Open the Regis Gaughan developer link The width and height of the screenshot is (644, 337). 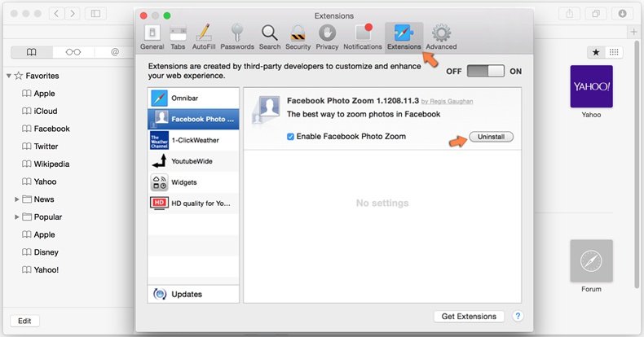[447, 101]
